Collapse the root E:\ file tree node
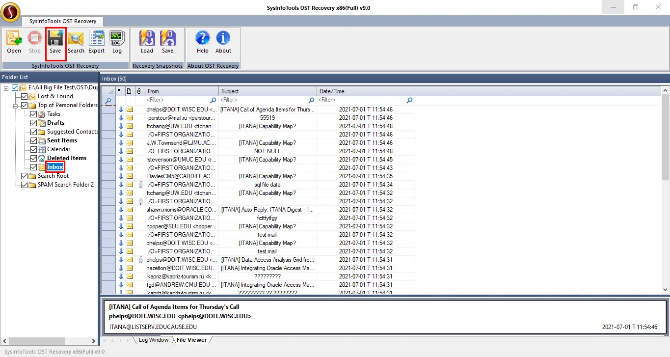Image resolution: width=670 pixels, height=357 pixels. (6, 88)
